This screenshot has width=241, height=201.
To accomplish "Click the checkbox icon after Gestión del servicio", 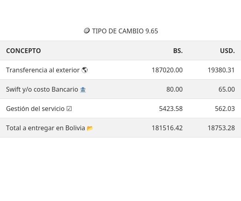I will click(x=69, y=109).
